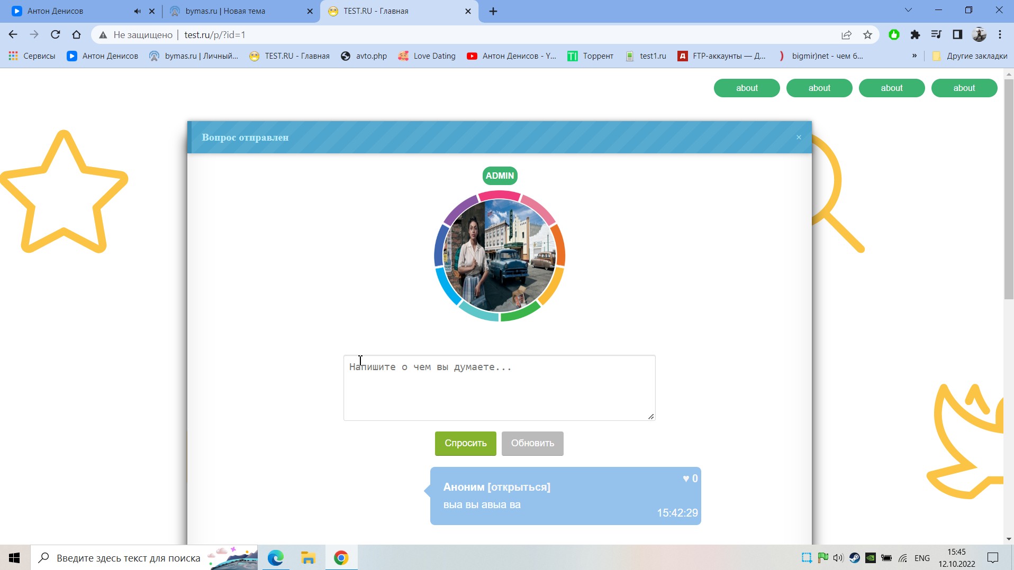Mute the Антон Денисов tab audio
The image size is (1014, 570).
[x=138, y=11]
